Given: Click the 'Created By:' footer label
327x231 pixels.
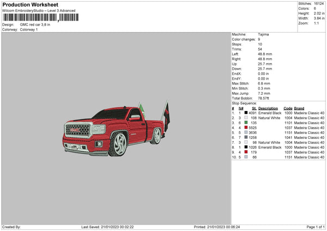Looking at the screenshot, I should point(11,227).
